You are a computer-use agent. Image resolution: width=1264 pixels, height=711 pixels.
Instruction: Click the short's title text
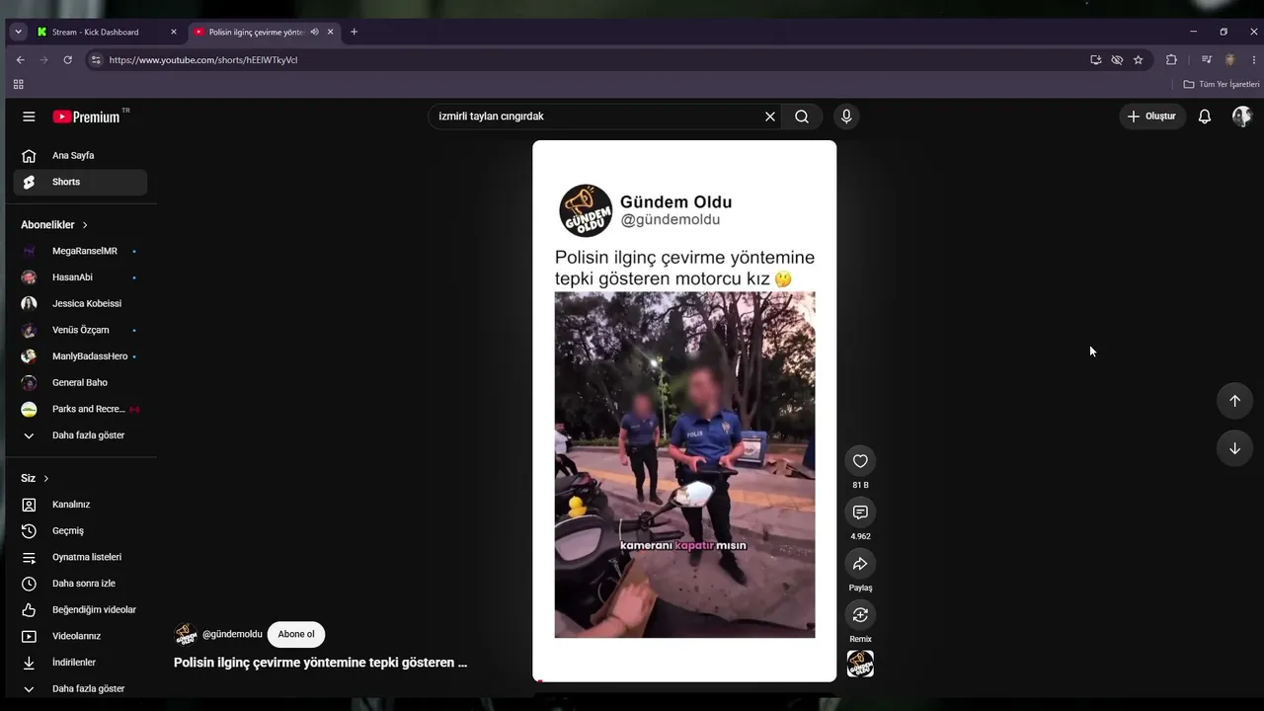(321, 663)
